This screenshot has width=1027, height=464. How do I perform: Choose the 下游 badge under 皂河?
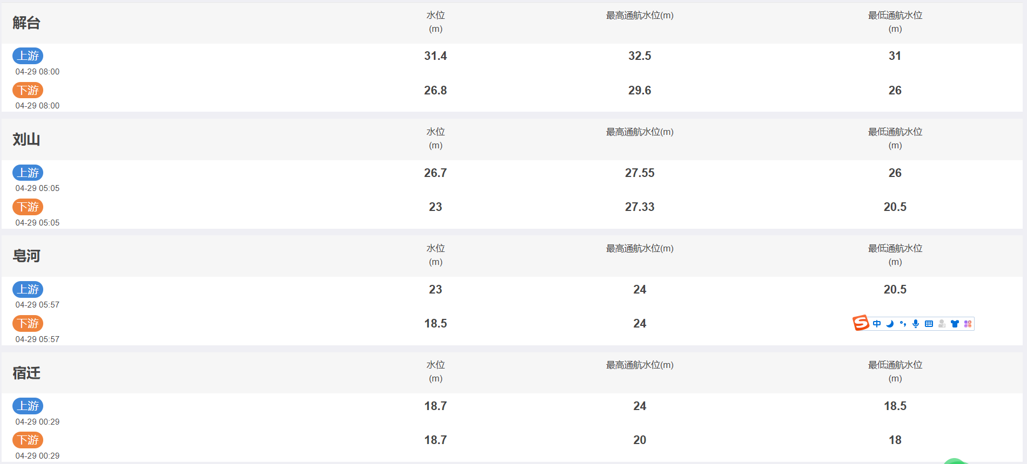[x=28, y=323]
